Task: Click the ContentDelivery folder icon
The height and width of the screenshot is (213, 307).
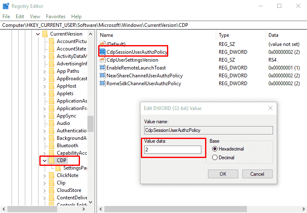Action: pyautogui.click(x=52, y=198)
